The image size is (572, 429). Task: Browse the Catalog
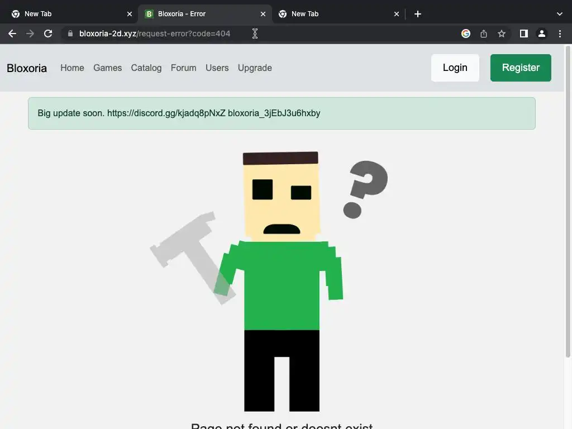coord(146,68)
